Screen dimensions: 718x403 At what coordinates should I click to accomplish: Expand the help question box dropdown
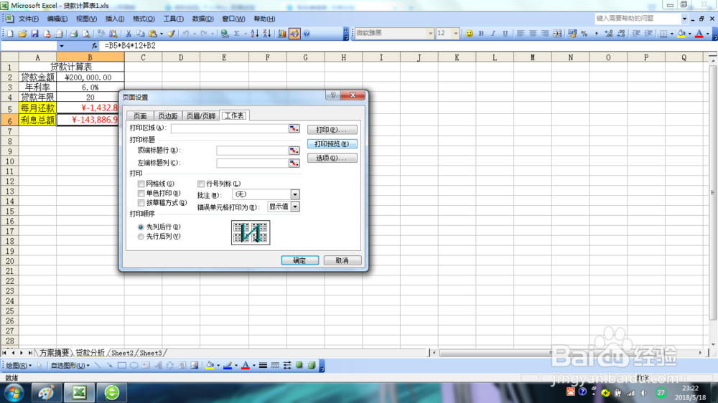[684, 19]
